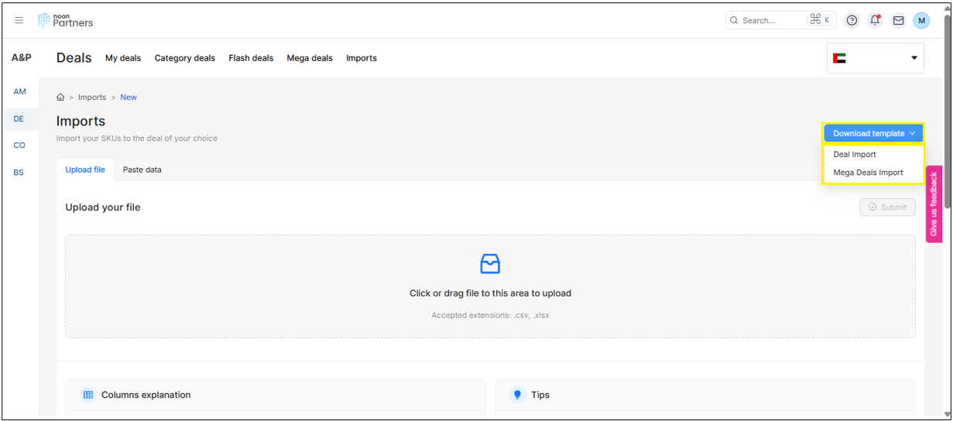Click the page vertical scrollbar

point(947,116)
